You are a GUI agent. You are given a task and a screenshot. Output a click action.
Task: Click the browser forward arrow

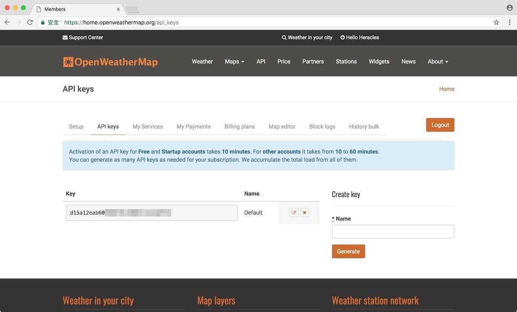[x=19, y=22]
